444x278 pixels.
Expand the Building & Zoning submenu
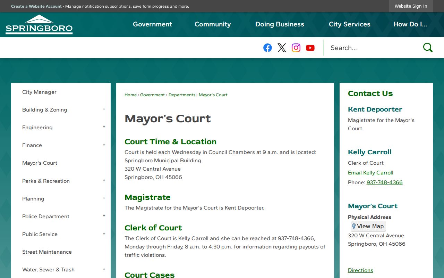click(x=104, y=109)
